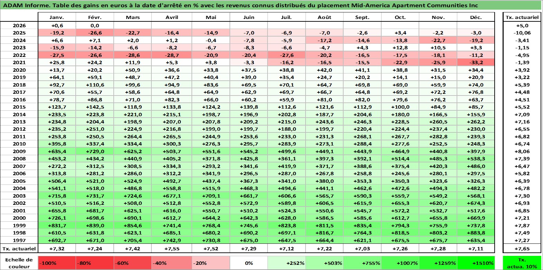Click the '-10,06' actuarial rate for 2025
The width and height of the screenshot is (543, 270).
(522, 33)
